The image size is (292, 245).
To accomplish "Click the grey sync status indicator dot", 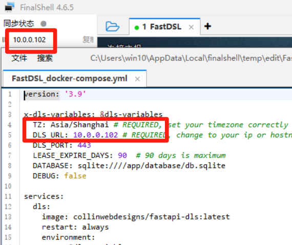I will 44,24.
